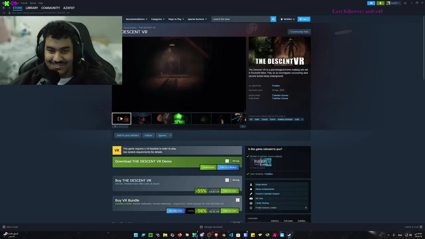425x239 pixels.
Task: Open Profile Features Limited help question mark
Action: pyautogui.click(x=306, y=208)
